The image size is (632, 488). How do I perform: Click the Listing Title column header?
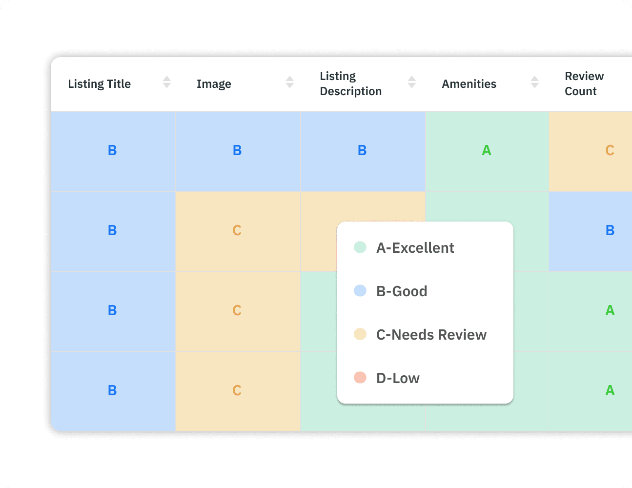coord(100,84)
